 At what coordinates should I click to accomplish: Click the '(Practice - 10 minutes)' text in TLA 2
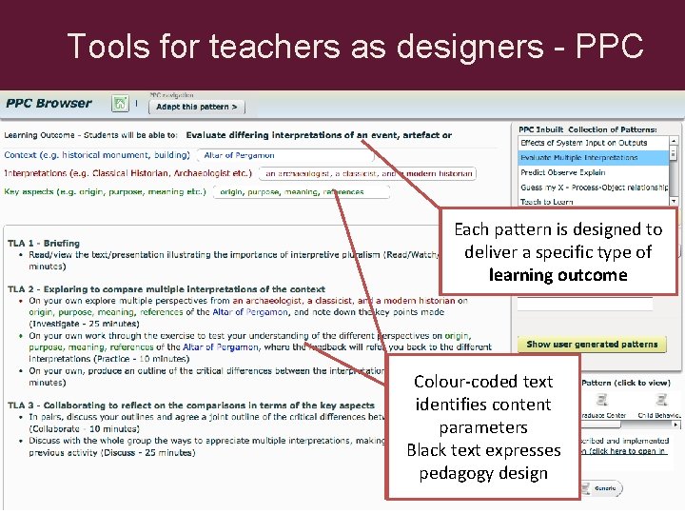(x=142, y=359)
